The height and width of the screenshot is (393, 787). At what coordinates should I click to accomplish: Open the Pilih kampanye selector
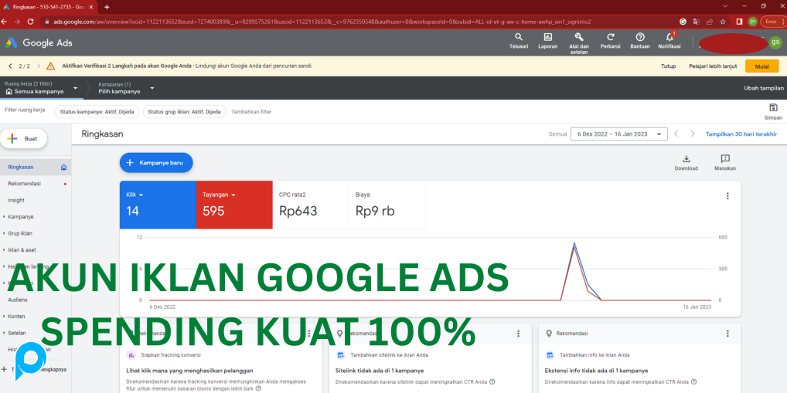[x=126, y=91]
